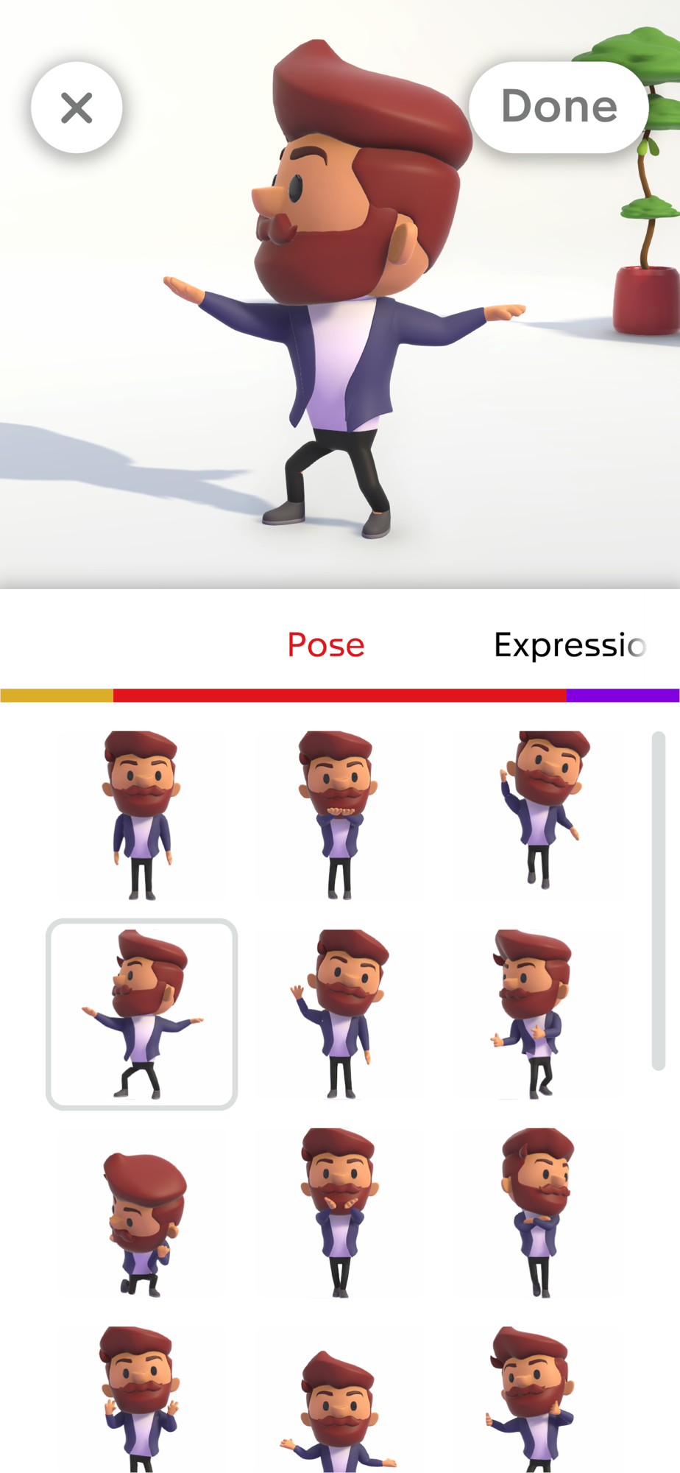The height and width of the screenshot is (1473, 680).
Task: Switch to the Expression tab
Action: [x=570, y=645]
